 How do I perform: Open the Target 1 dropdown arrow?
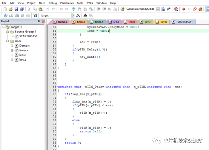72,15
